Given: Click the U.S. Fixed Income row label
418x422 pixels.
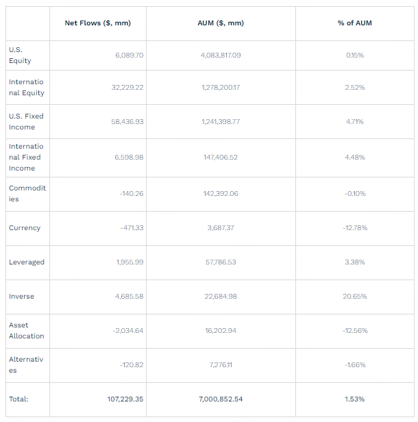Looking at the screenshot, I should 26,121.
